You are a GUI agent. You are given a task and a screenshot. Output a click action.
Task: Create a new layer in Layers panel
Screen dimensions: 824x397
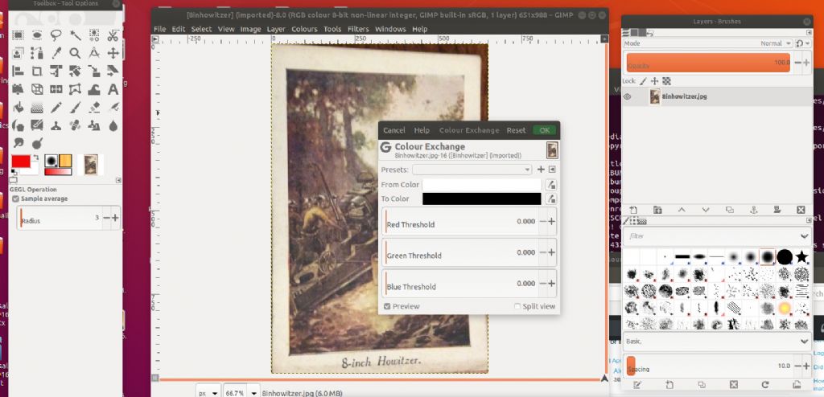click(633, 210)
